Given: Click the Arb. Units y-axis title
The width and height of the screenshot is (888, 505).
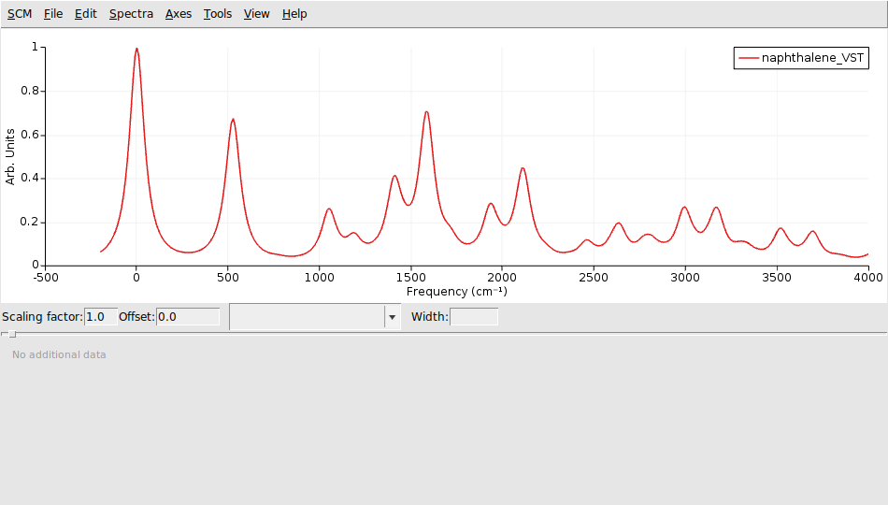Looking at the screenshot, I should click(x=11, y=155).
